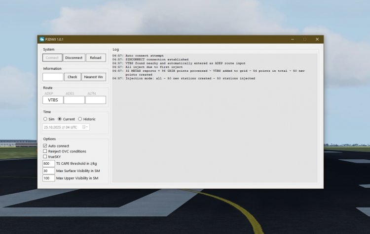This screenshot has height=234, width=370.
Task: Select the Historic time radio button
Action: click(80, 119)
